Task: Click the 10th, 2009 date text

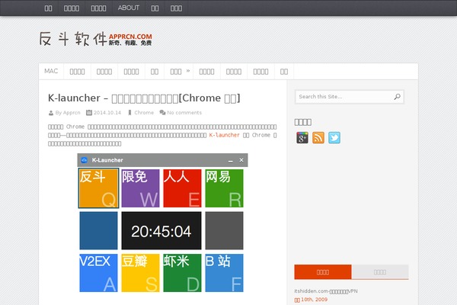Action: (314, 300)
